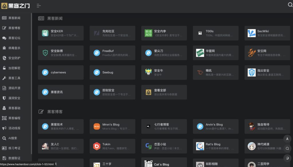Click the shield icon beside 漏洞安全

pyautogui.click(x=4, y=98)
